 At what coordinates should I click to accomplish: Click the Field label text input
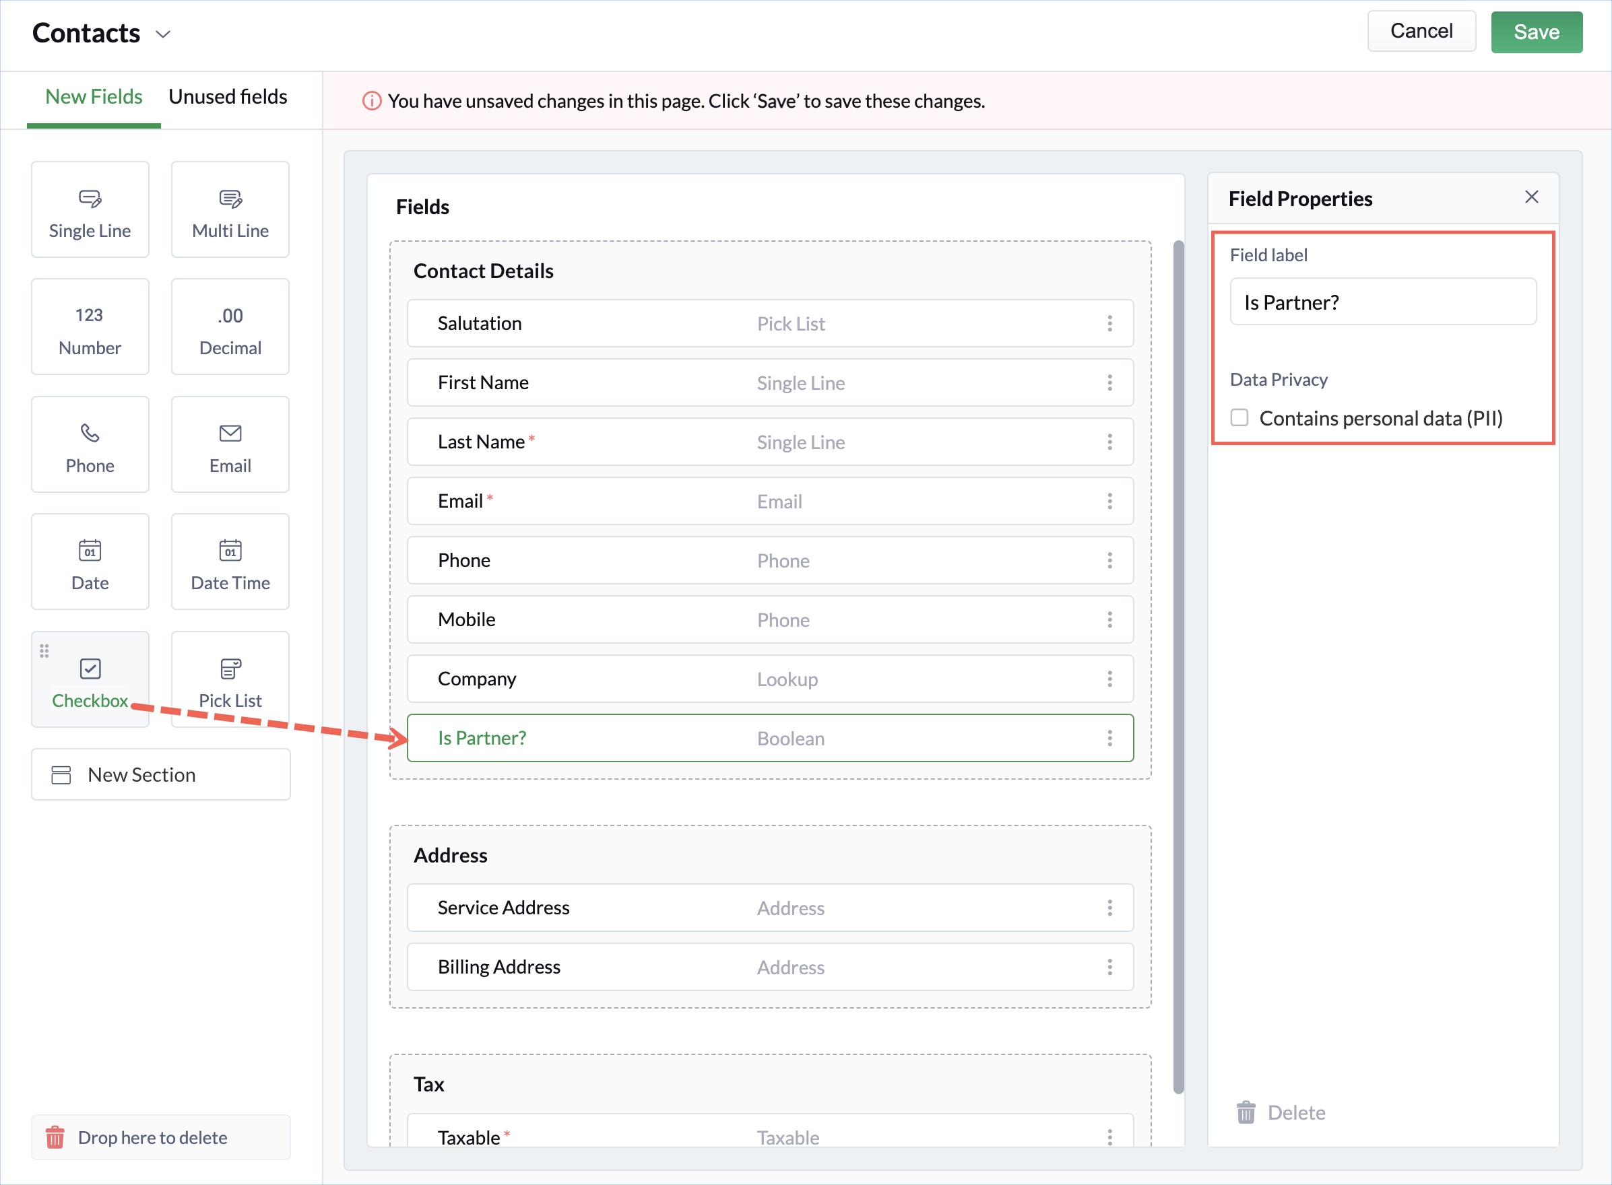(1382, 302)
